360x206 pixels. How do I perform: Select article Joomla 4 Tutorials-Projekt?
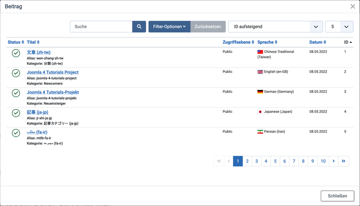53,92
